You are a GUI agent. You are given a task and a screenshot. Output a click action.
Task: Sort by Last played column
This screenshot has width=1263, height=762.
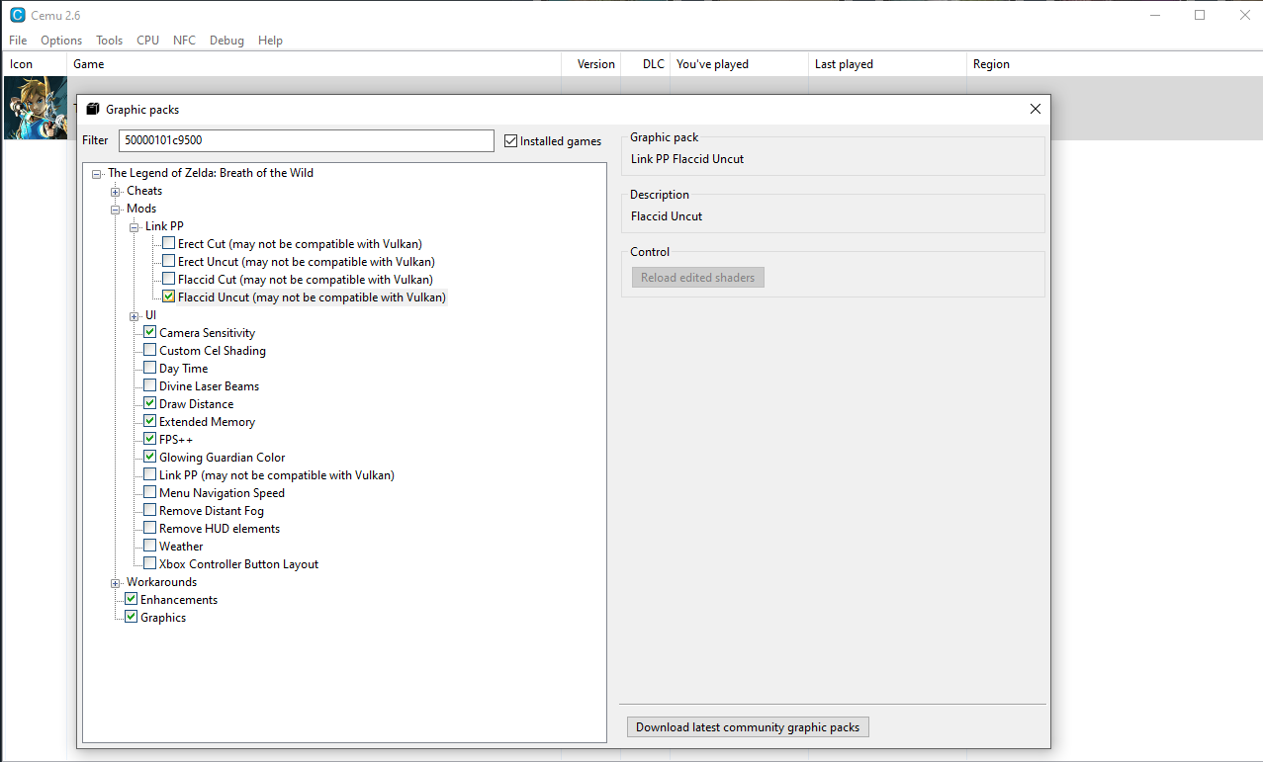pyautogui.click(x=887, y=64)
